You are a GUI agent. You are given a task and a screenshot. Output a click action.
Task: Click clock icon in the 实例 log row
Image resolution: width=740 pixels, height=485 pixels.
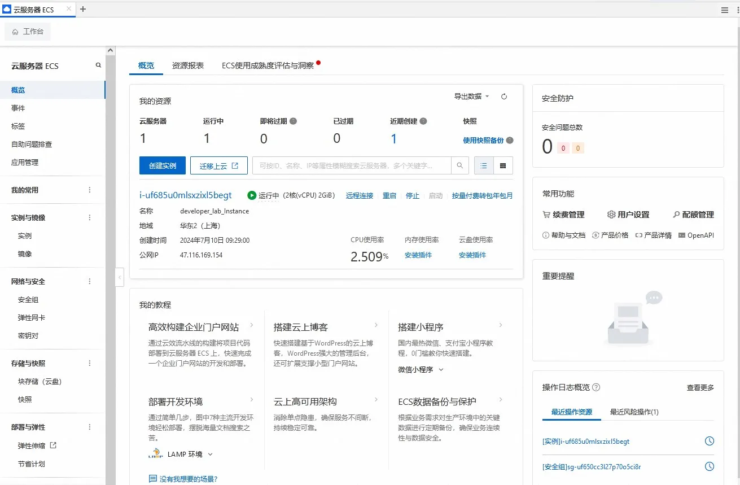pyautogui.click(x=710, y=441)
